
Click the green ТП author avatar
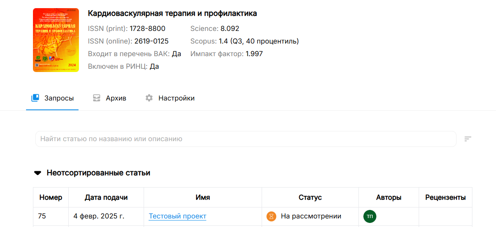pos(370,216)
